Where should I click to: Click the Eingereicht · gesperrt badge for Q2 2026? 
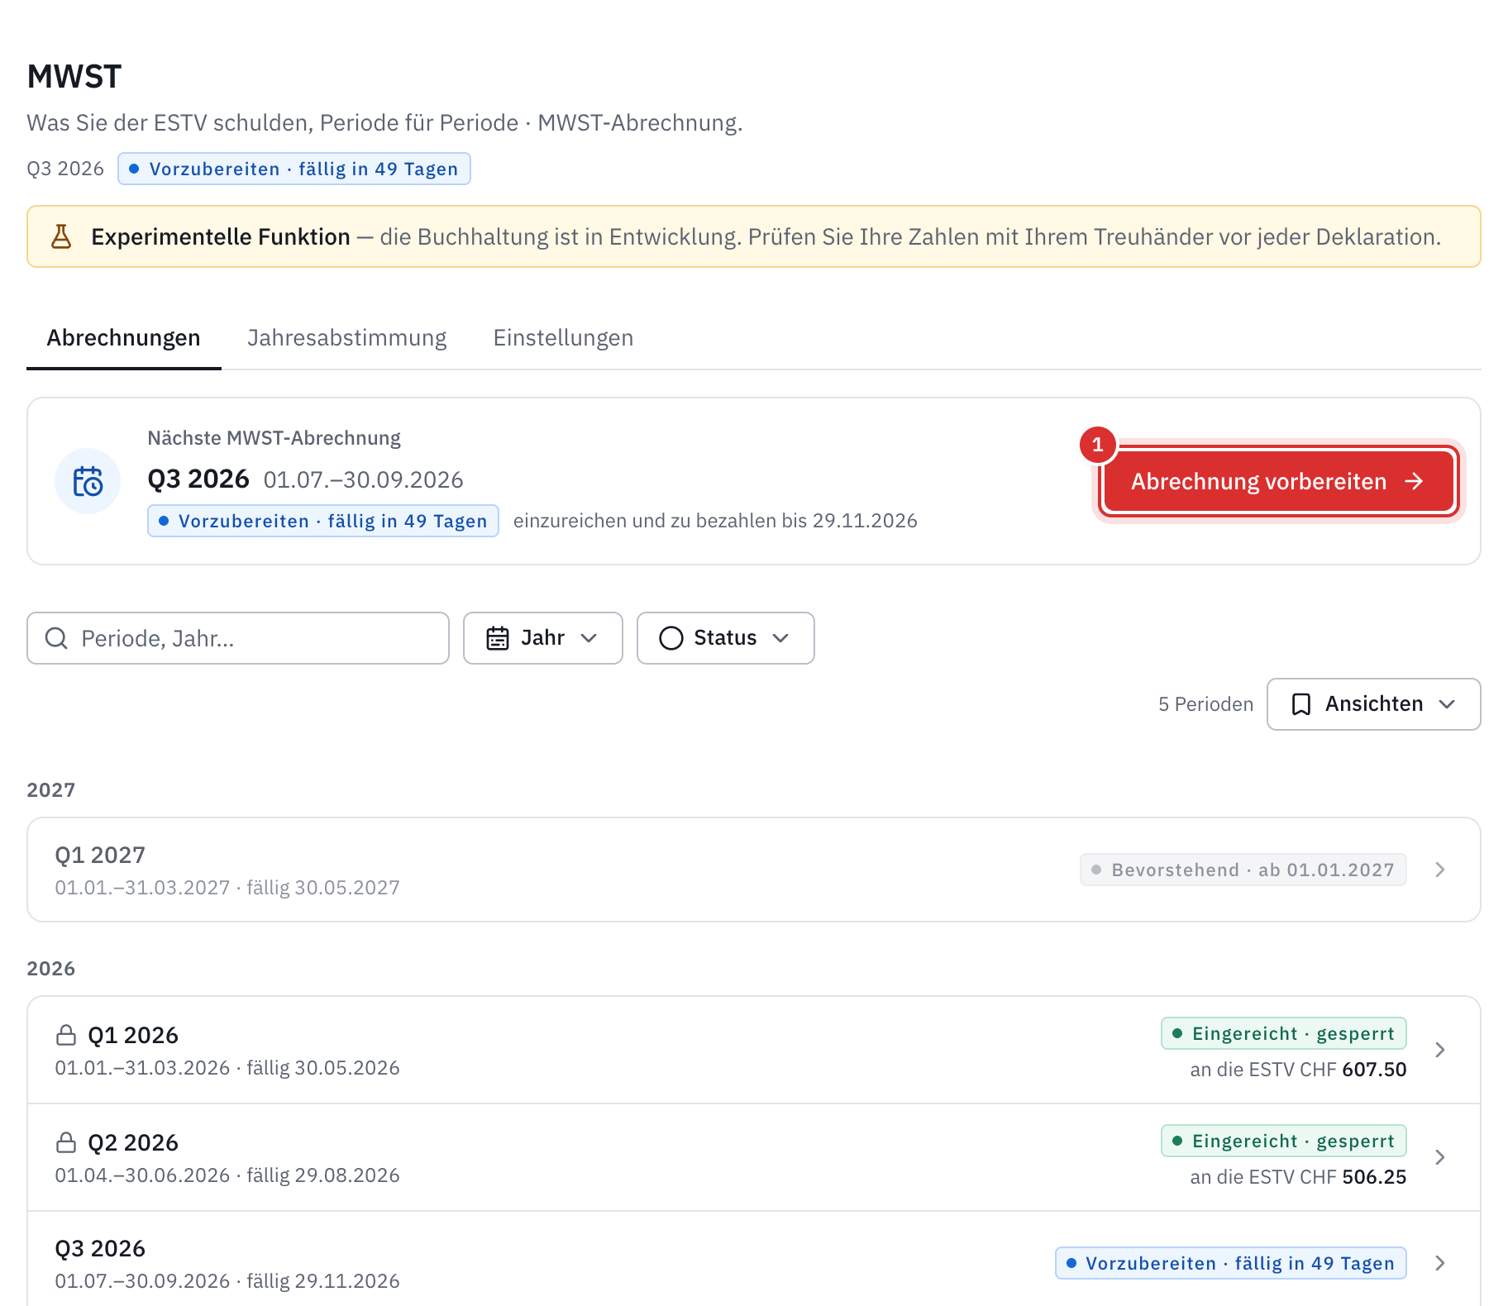click(1283, 1141)
